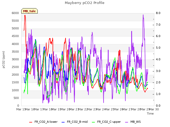Select the FR_CO2_C-upper legend label
The width and height of the screenshot is (170, 127).
109,122
